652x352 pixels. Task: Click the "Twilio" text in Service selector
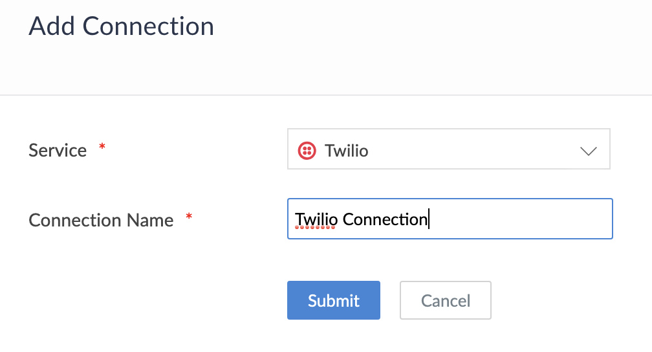point(347,151)
